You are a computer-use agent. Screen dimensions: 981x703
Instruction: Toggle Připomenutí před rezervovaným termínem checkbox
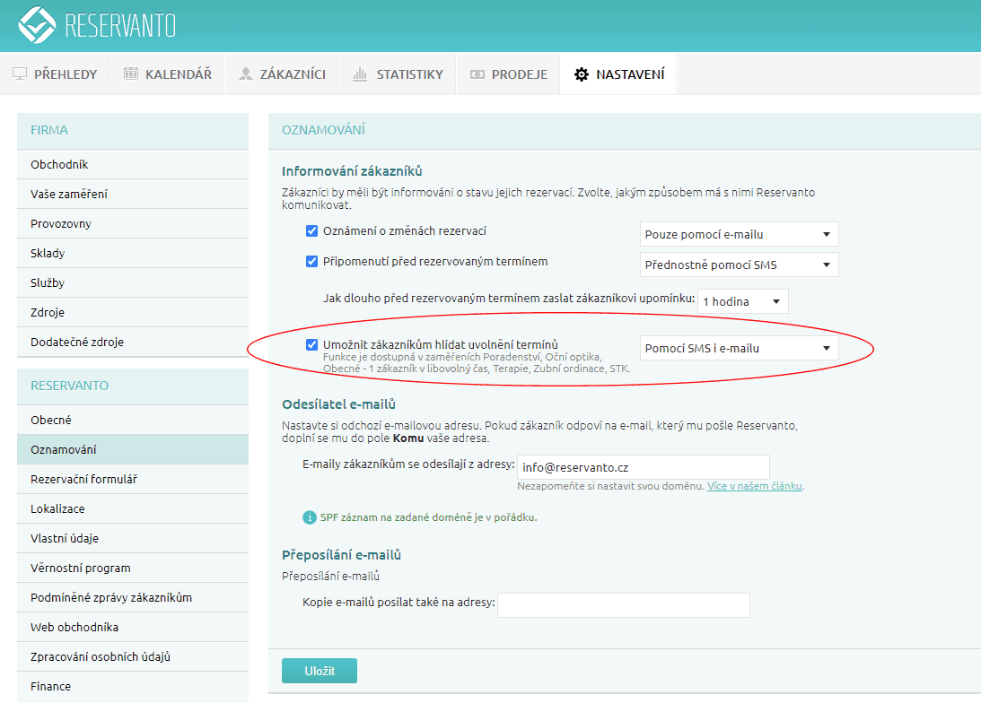pyautogui.click(x=312, y=262)
